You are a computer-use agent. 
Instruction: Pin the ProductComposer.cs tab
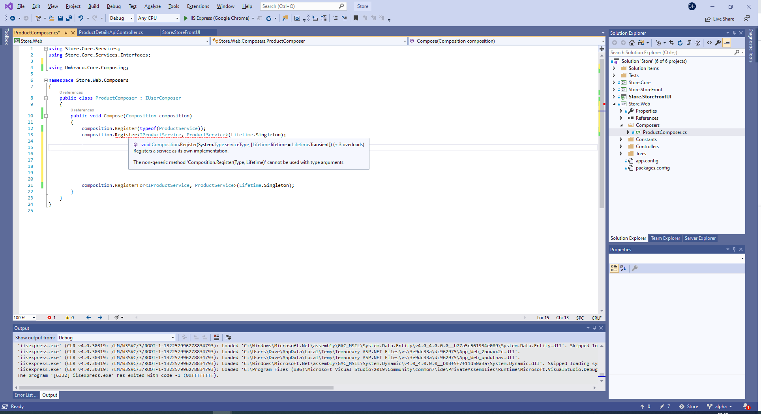tap(66, 33)
